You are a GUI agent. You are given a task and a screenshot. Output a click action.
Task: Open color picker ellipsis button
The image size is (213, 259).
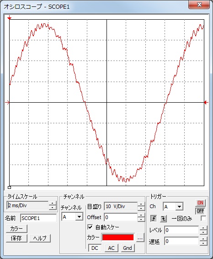[140, 238]
